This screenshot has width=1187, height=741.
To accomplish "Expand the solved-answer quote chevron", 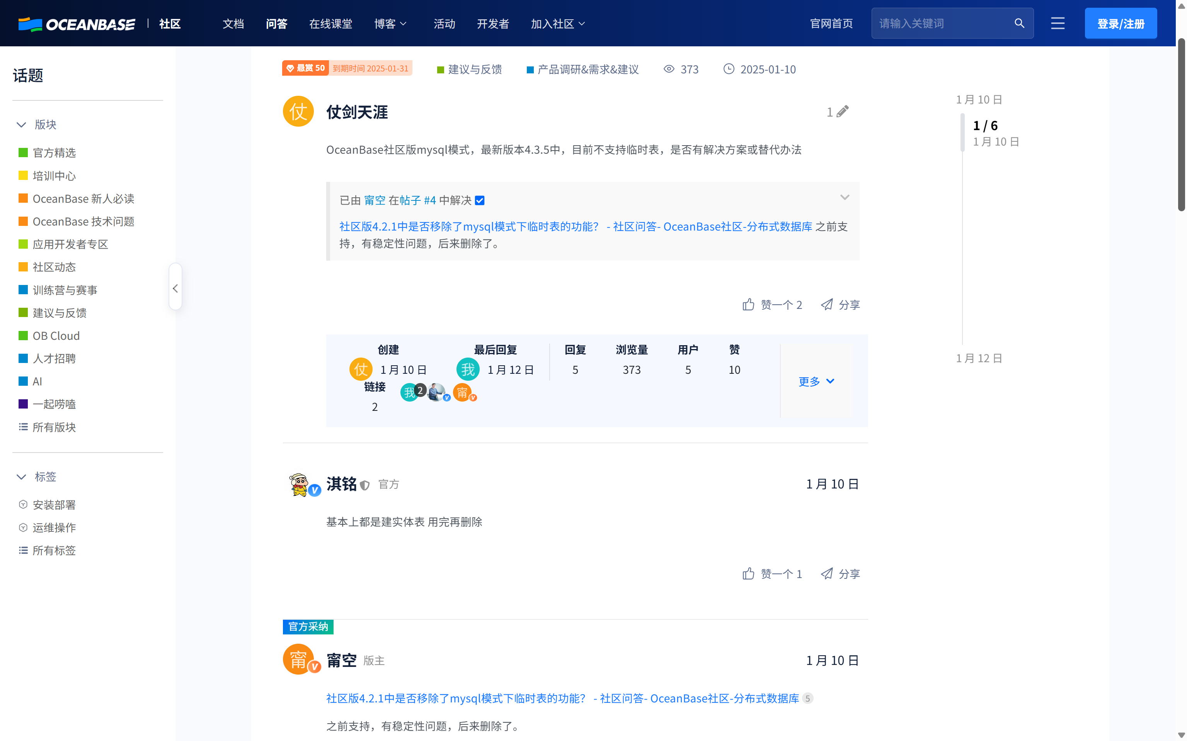I will click(x=844, y=197).
